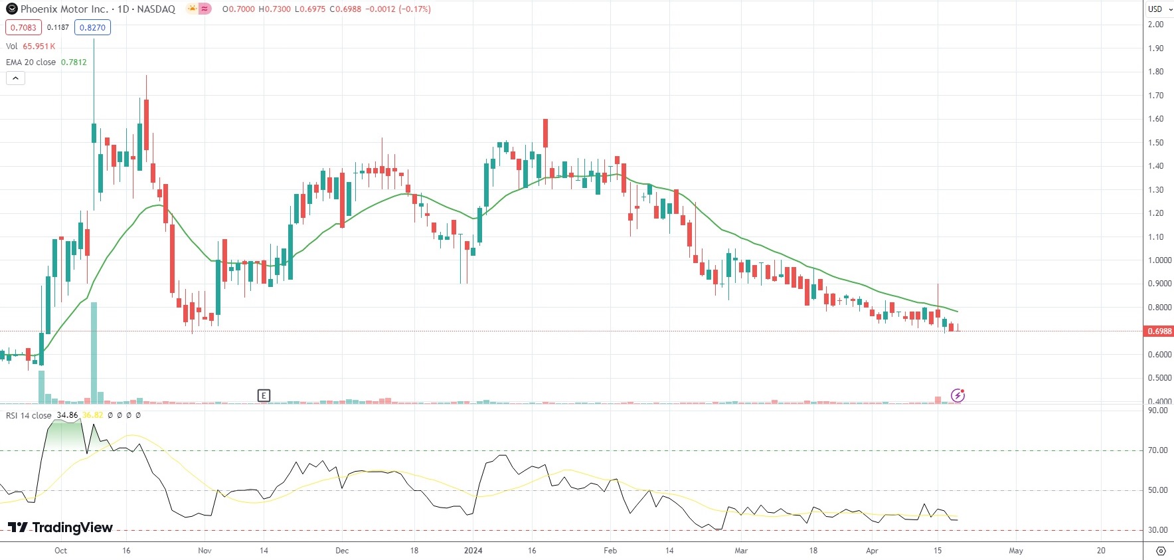
Task: Click the blue buy price 0.8270 button
Action: click(x=92, y=27)
